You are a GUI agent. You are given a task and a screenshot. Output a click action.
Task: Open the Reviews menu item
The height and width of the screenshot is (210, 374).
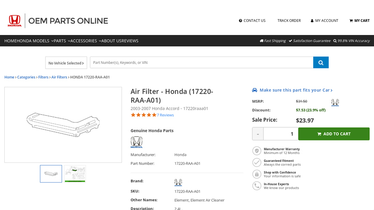[x=130, y=41]
